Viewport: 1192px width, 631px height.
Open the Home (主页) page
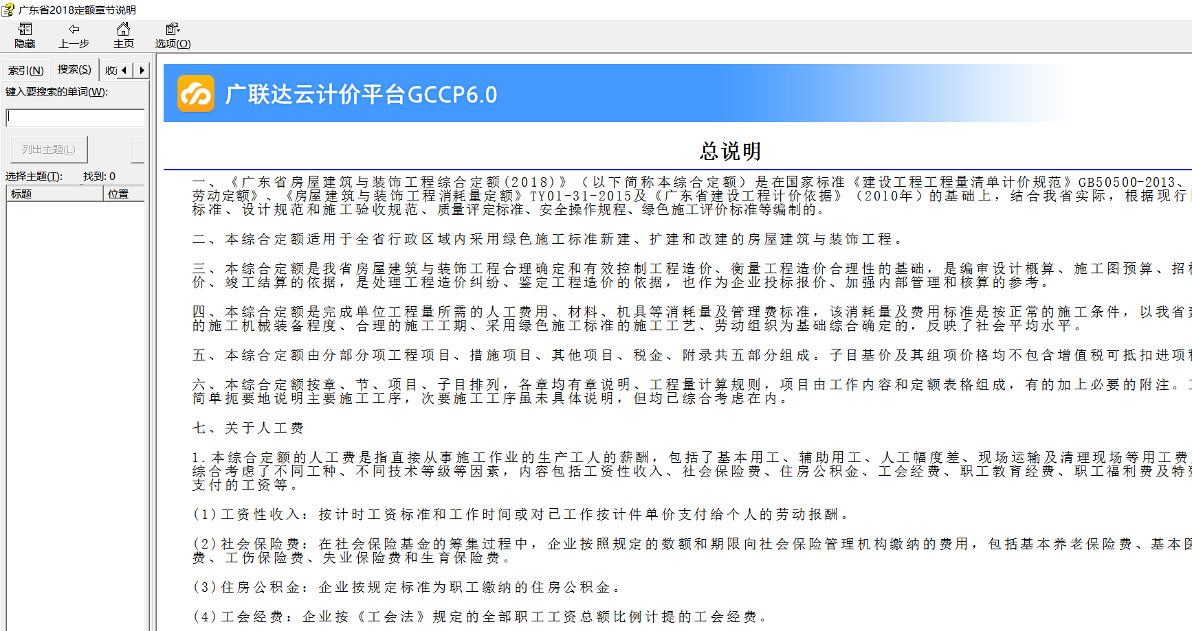tap(123, 35)
